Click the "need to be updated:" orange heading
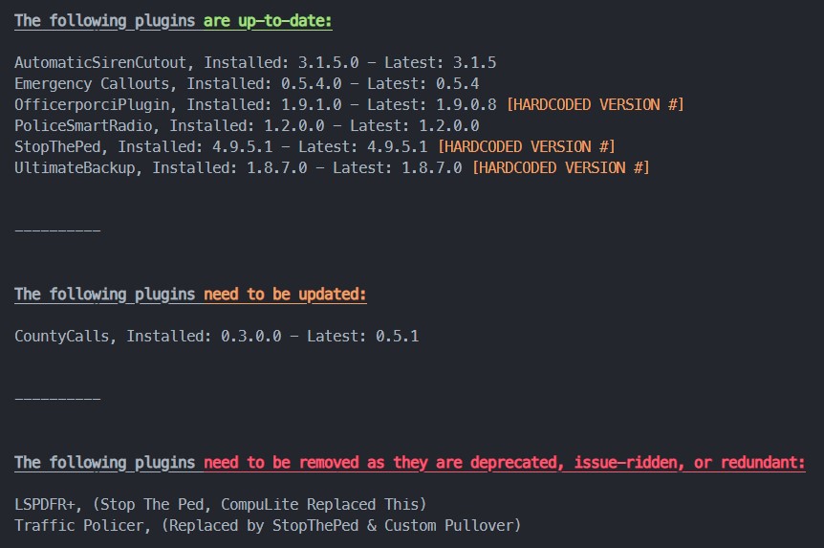The width and height of the screenshot is (824, 548). [x=285, y=294]
